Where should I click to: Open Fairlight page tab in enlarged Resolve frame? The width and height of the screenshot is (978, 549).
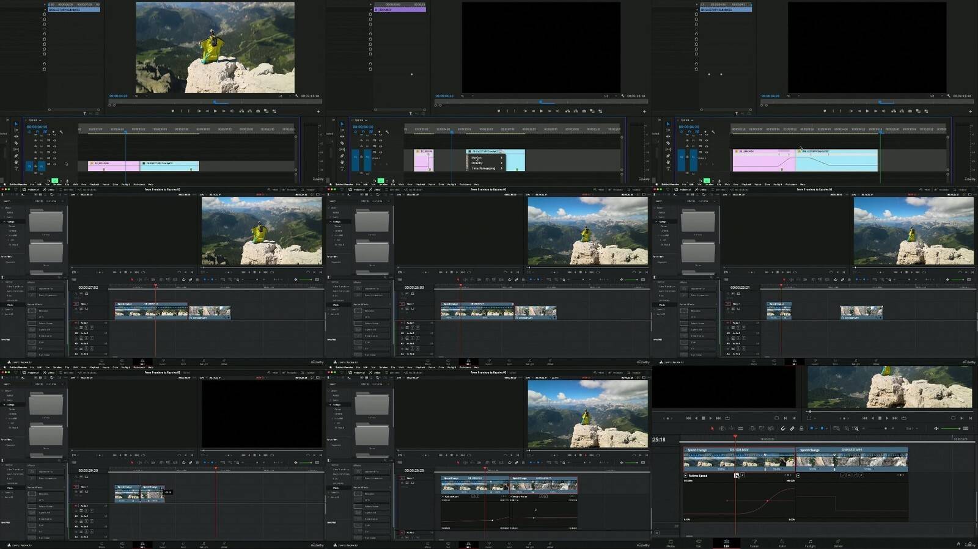pyautogui.click(x=811, y=544)
